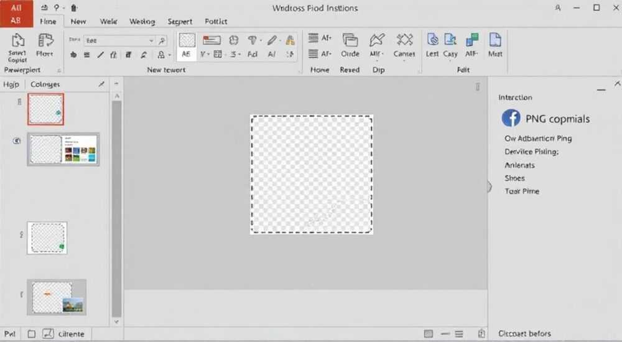This screenshot has width=622, height=342.
Task: Click the Shoes link
Action: click(514, 178)
